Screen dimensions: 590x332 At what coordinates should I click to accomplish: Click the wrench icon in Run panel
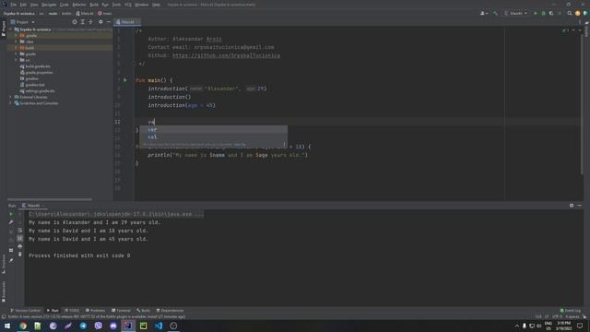(x=11, y=222)
